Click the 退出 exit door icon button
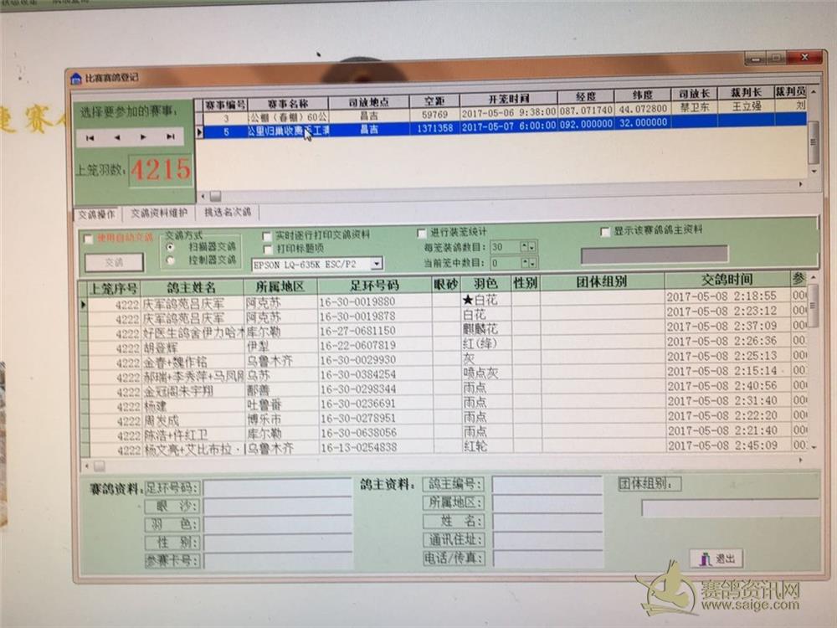The height and width of the screenshot is (628, 837). click(x=717, y=559)
